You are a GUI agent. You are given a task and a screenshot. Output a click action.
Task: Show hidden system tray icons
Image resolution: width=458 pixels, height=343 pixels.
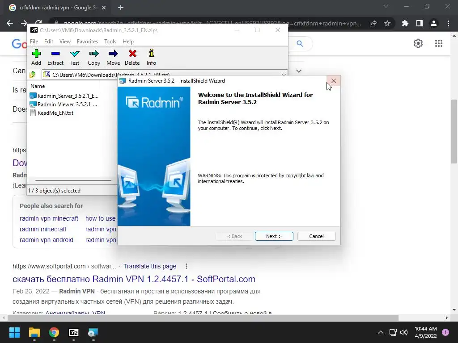pos(380,332)
